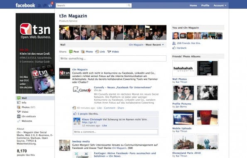Open the friend requests icon

pyautogui.click(x=39, y=5)
